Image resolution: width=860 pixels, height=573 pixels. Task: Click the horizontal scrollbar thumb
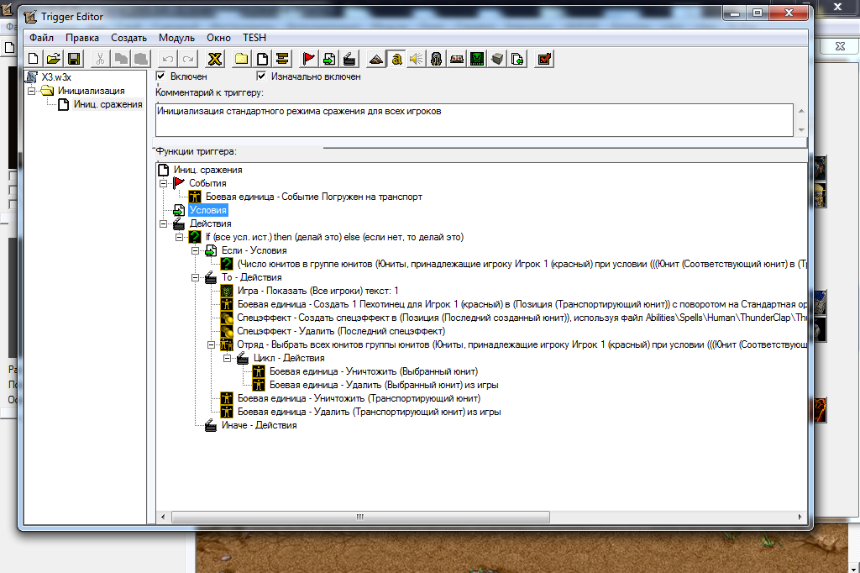(x=360, y=517)
